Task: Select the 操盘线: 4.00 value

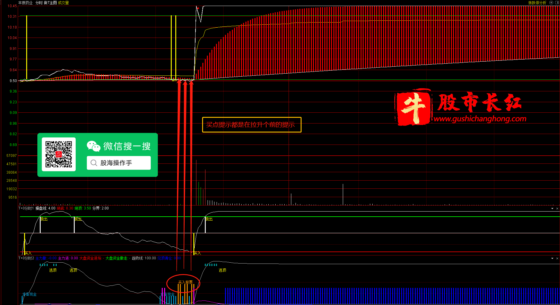Action: click(x=45, y=208)
